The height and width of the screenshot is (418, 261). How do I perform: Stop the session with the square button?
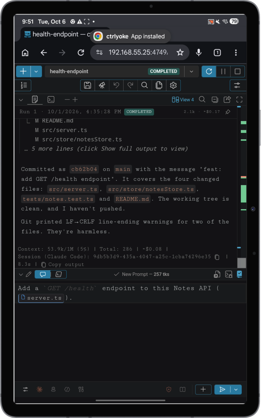pos(238,71)
